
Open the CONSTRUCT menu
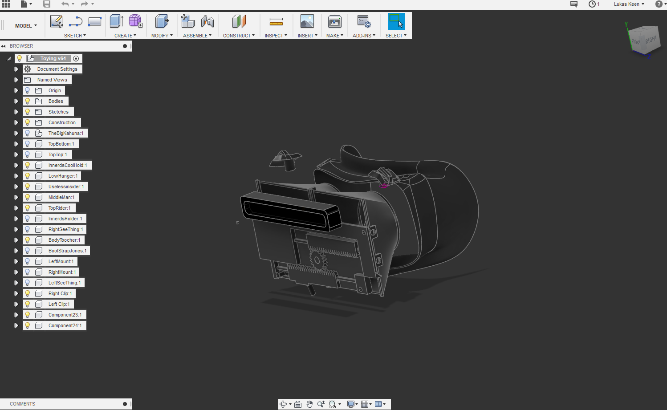pyautogui.click(x=239, y=36)
